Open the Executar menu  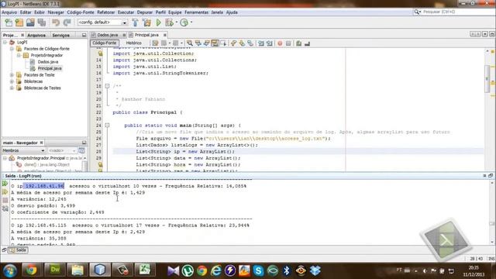tap(126, 12)
